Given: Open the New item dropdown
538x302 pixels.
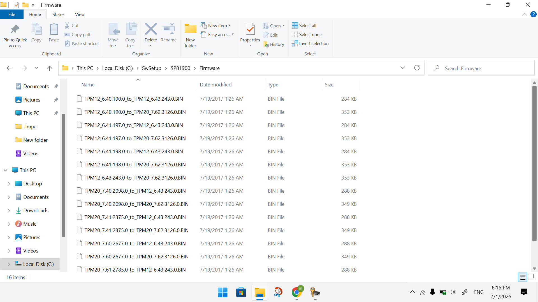Looking at the screenshot, I should (216, 25).
